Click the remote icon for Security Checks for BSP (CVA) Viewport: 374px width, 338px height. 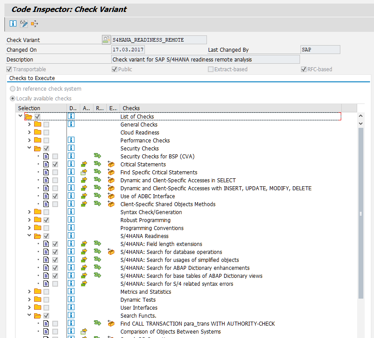[x=97, y=156]
